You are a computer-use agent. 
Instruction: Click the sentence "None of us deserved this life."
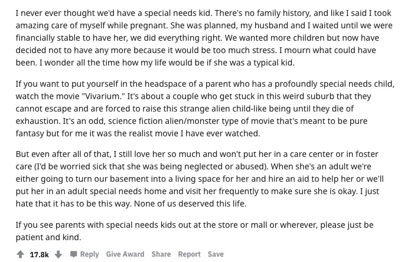(x=190, y=204)
